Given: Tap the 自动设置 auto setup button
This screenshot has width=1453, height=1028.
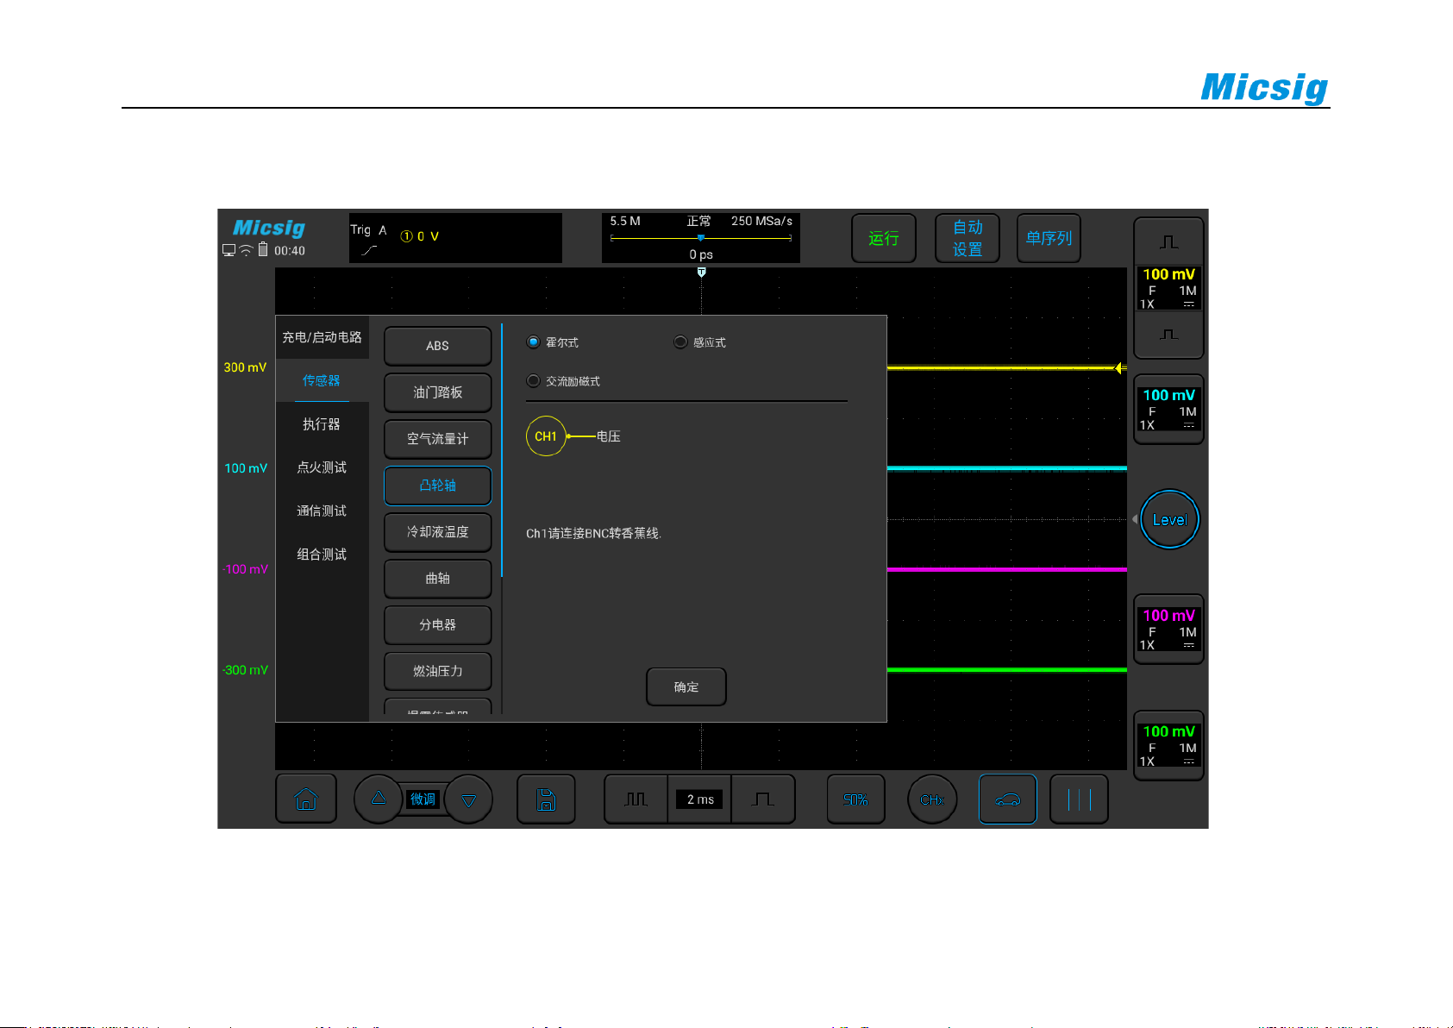Looking at the screenshot, I should click(x=968, y=238).
